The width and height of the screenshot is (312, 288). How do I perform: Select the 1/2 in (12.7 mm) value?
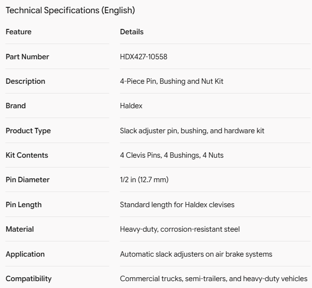(144, 180)
